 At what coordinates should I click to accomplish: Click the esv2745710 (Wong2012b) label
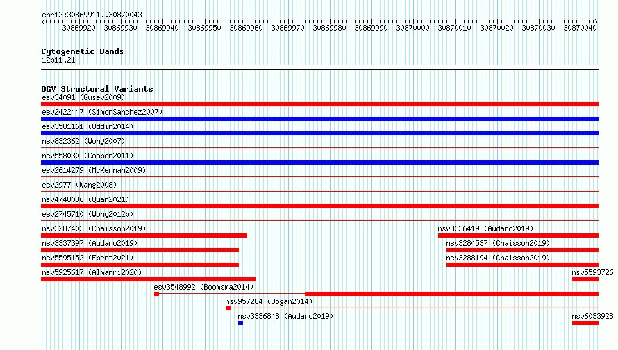point(87,214)
